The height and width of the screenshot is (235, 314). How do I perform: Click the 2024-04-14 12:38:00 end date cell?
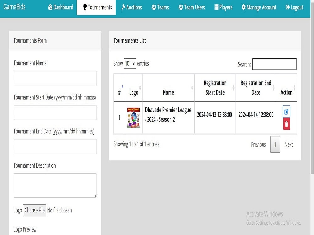(256, 118)
